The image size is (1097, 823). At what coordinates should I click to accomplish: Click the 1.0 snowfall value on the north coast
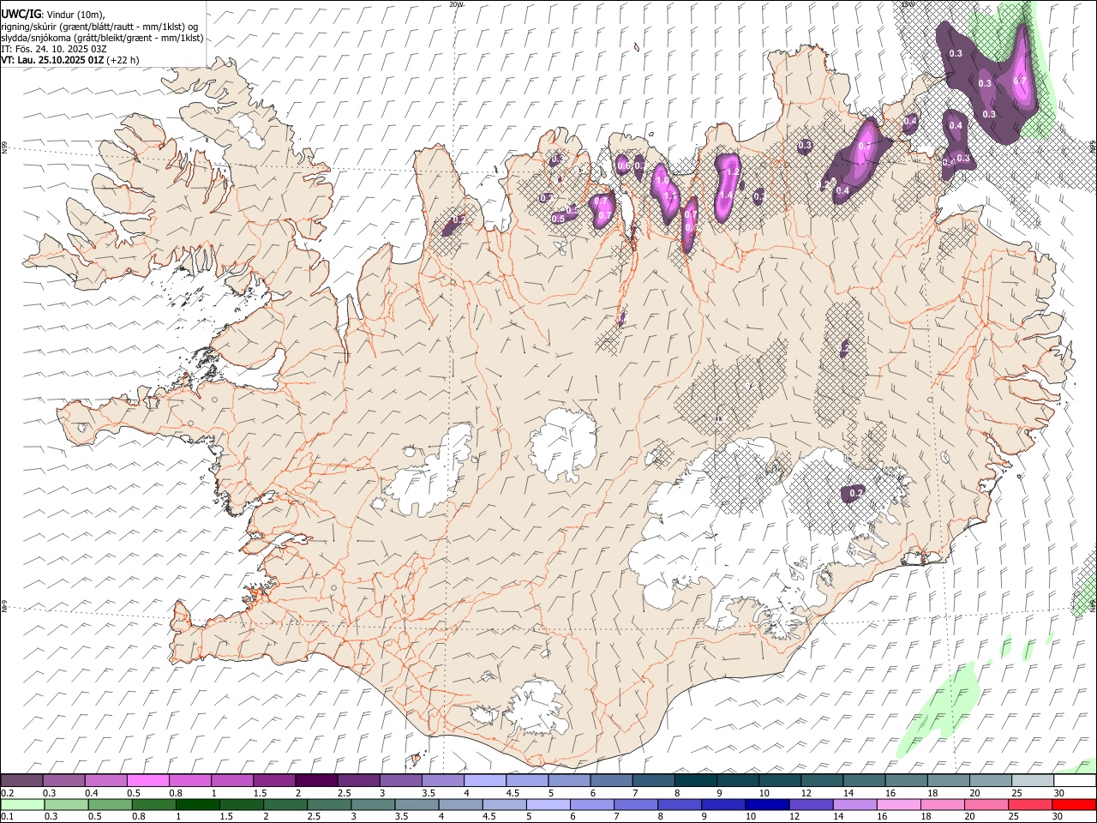[661, 181]
